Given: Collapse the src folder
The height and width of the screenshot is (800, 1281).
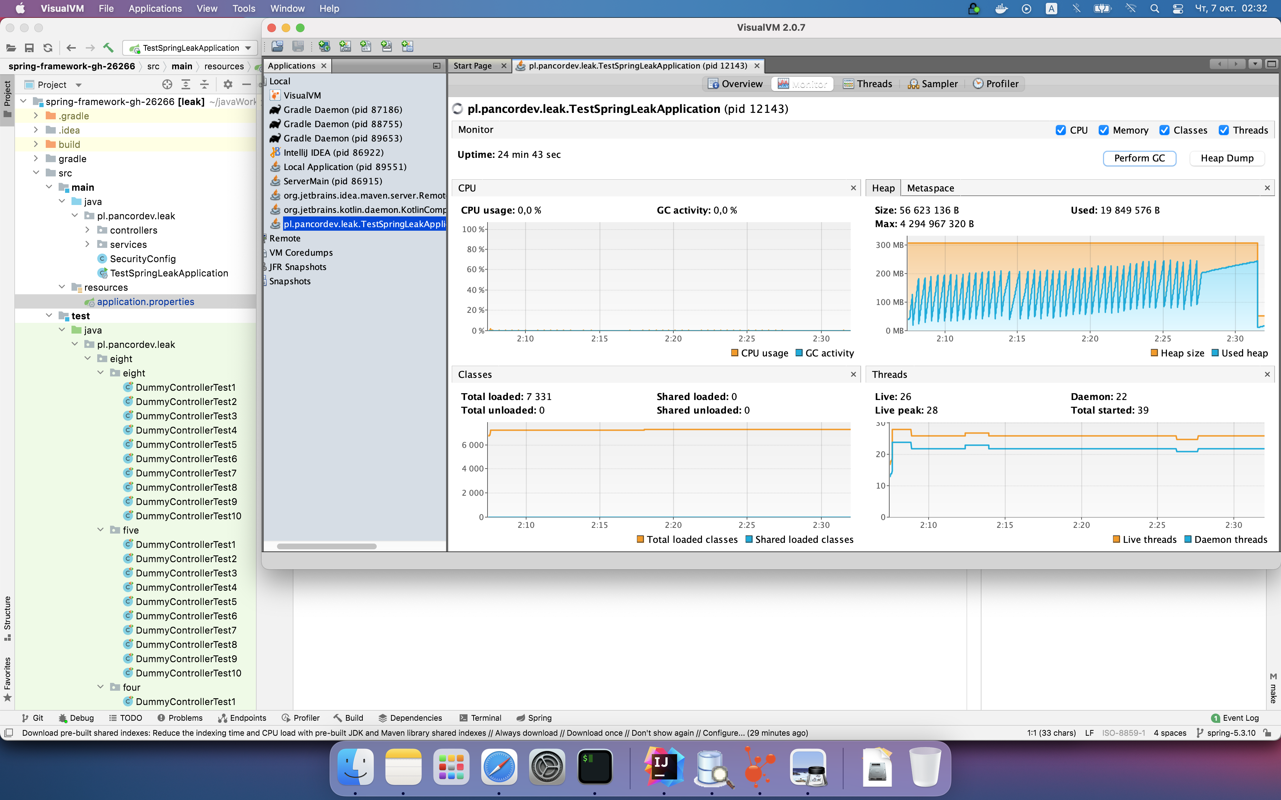Looking at the screenshot, I should tap(35, 173).
